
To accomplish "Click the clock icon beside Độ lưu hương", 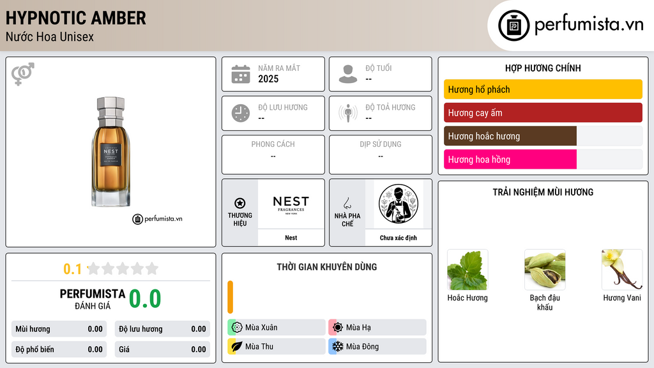I will pos(241,113).
